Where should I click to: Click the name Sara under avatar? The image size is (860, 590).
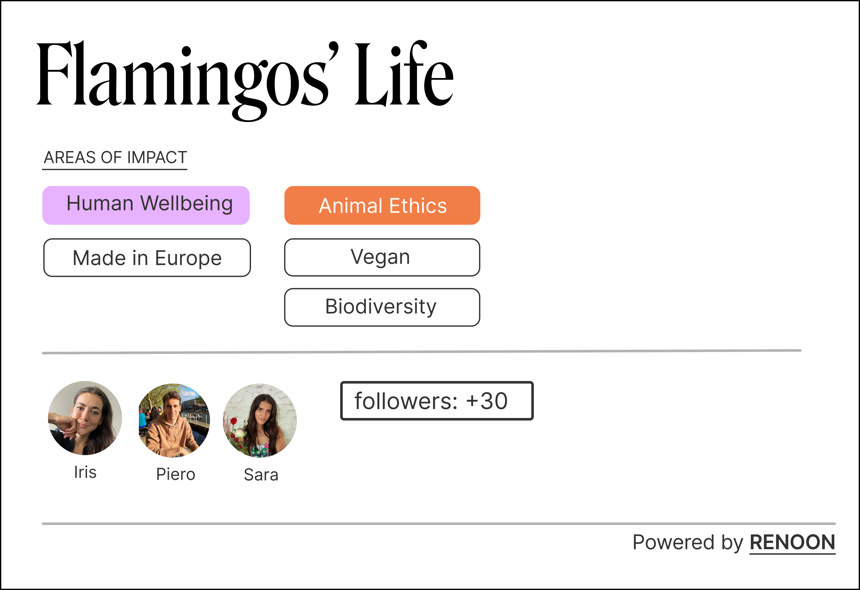pos(261,475)
